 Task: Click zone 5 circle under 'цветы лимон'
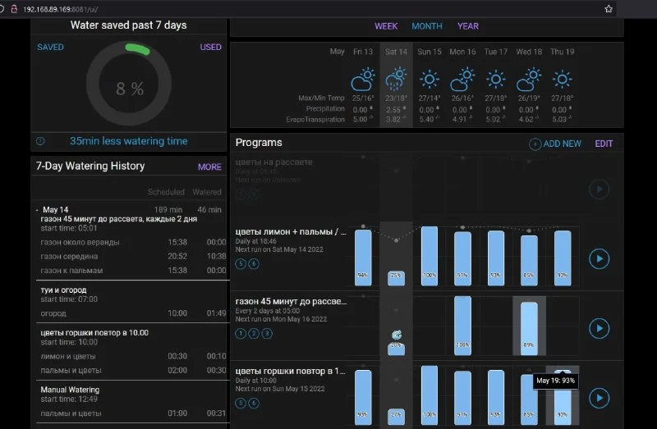pyautogui.click(x=241, y=264)
